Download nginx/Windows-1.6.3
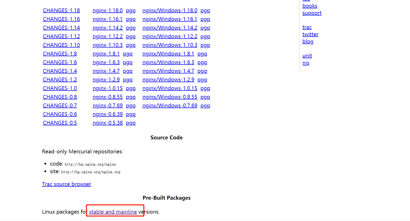Image resolution: width=410 pixels, height=221 pixels. [x=168, y=62]
